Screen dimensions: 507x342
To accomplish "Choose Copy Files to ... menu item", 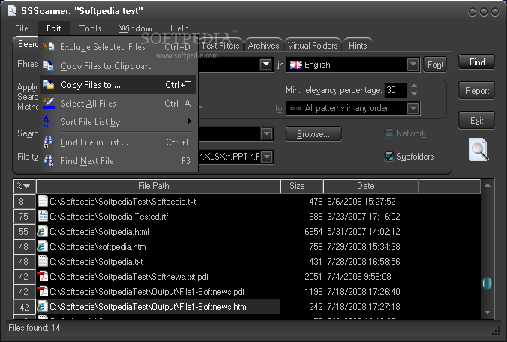I will (x=118, y=84).
